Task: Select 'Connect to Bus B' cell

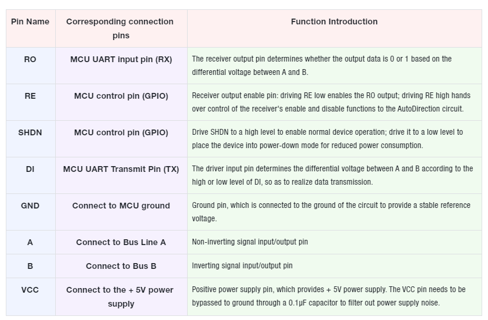Action: coord(121,266)
